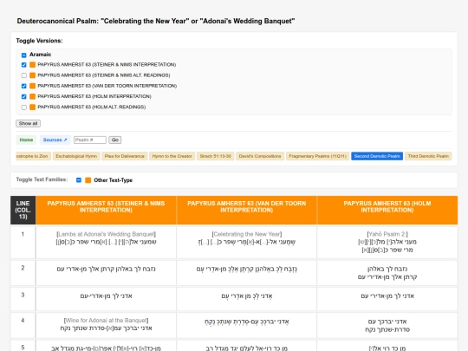Viewport: 468px width, 351px height.
Task: Enable Holm Alt. Readings checkbox
Action: click(x=24, y=107)
